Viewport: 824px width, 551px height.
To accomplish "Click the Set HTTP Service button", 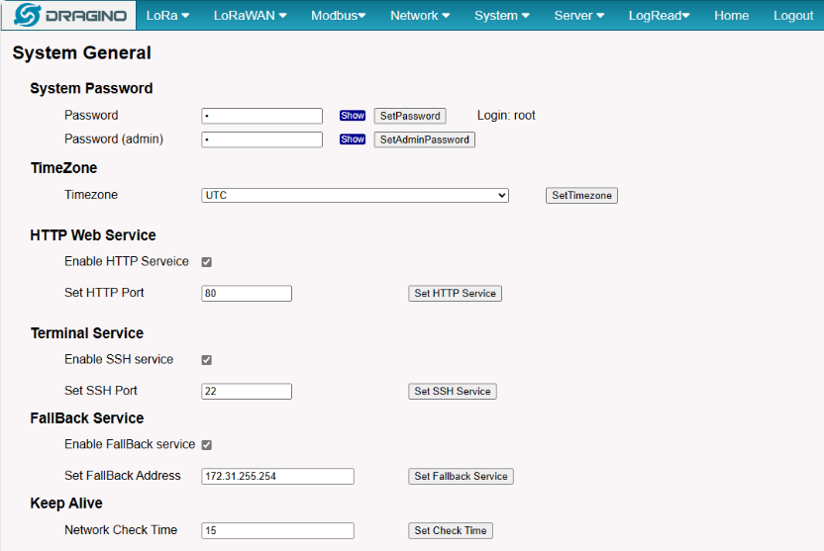I will (x=455, y=294).
